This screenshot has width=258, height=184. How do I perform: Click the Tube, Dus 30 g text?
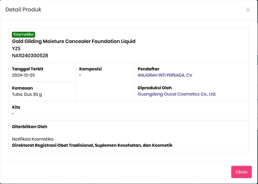(27, 94)
